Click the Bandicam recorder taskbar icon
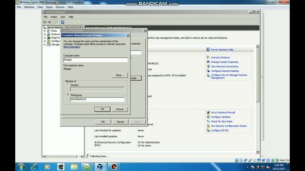The image size is (305, 171). click(x=114, y=167)
